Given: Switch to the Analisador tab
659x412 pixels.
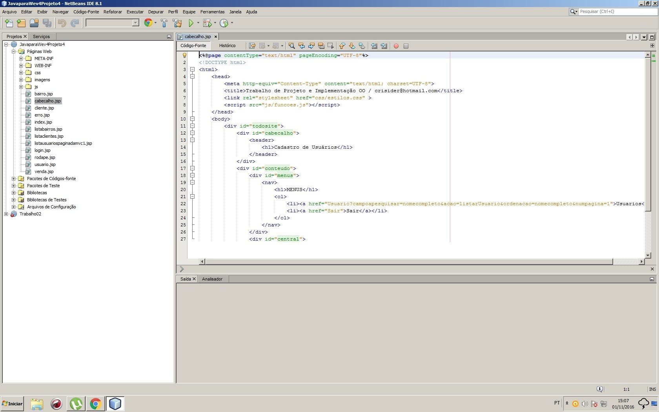Looking at the screenshot, I should click(212, 279).
